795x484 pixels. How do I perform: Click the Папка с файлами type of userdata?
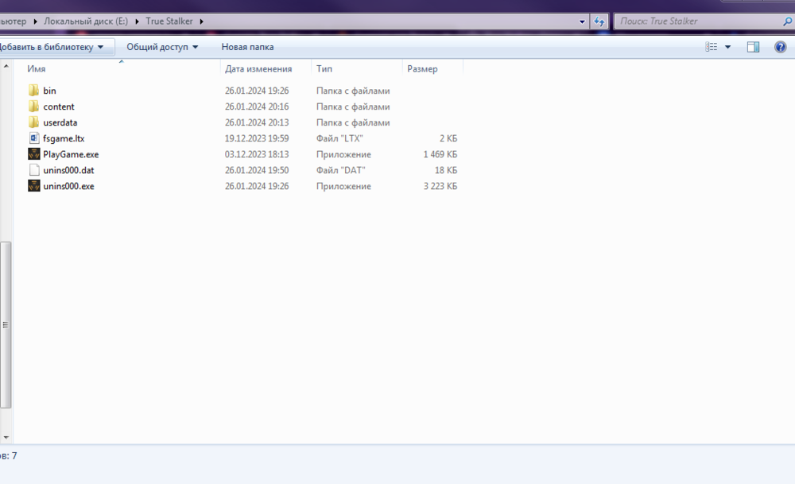point(353,122)
